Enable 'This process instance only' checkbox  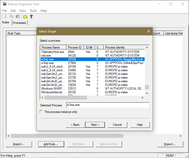tap(41, 112)
